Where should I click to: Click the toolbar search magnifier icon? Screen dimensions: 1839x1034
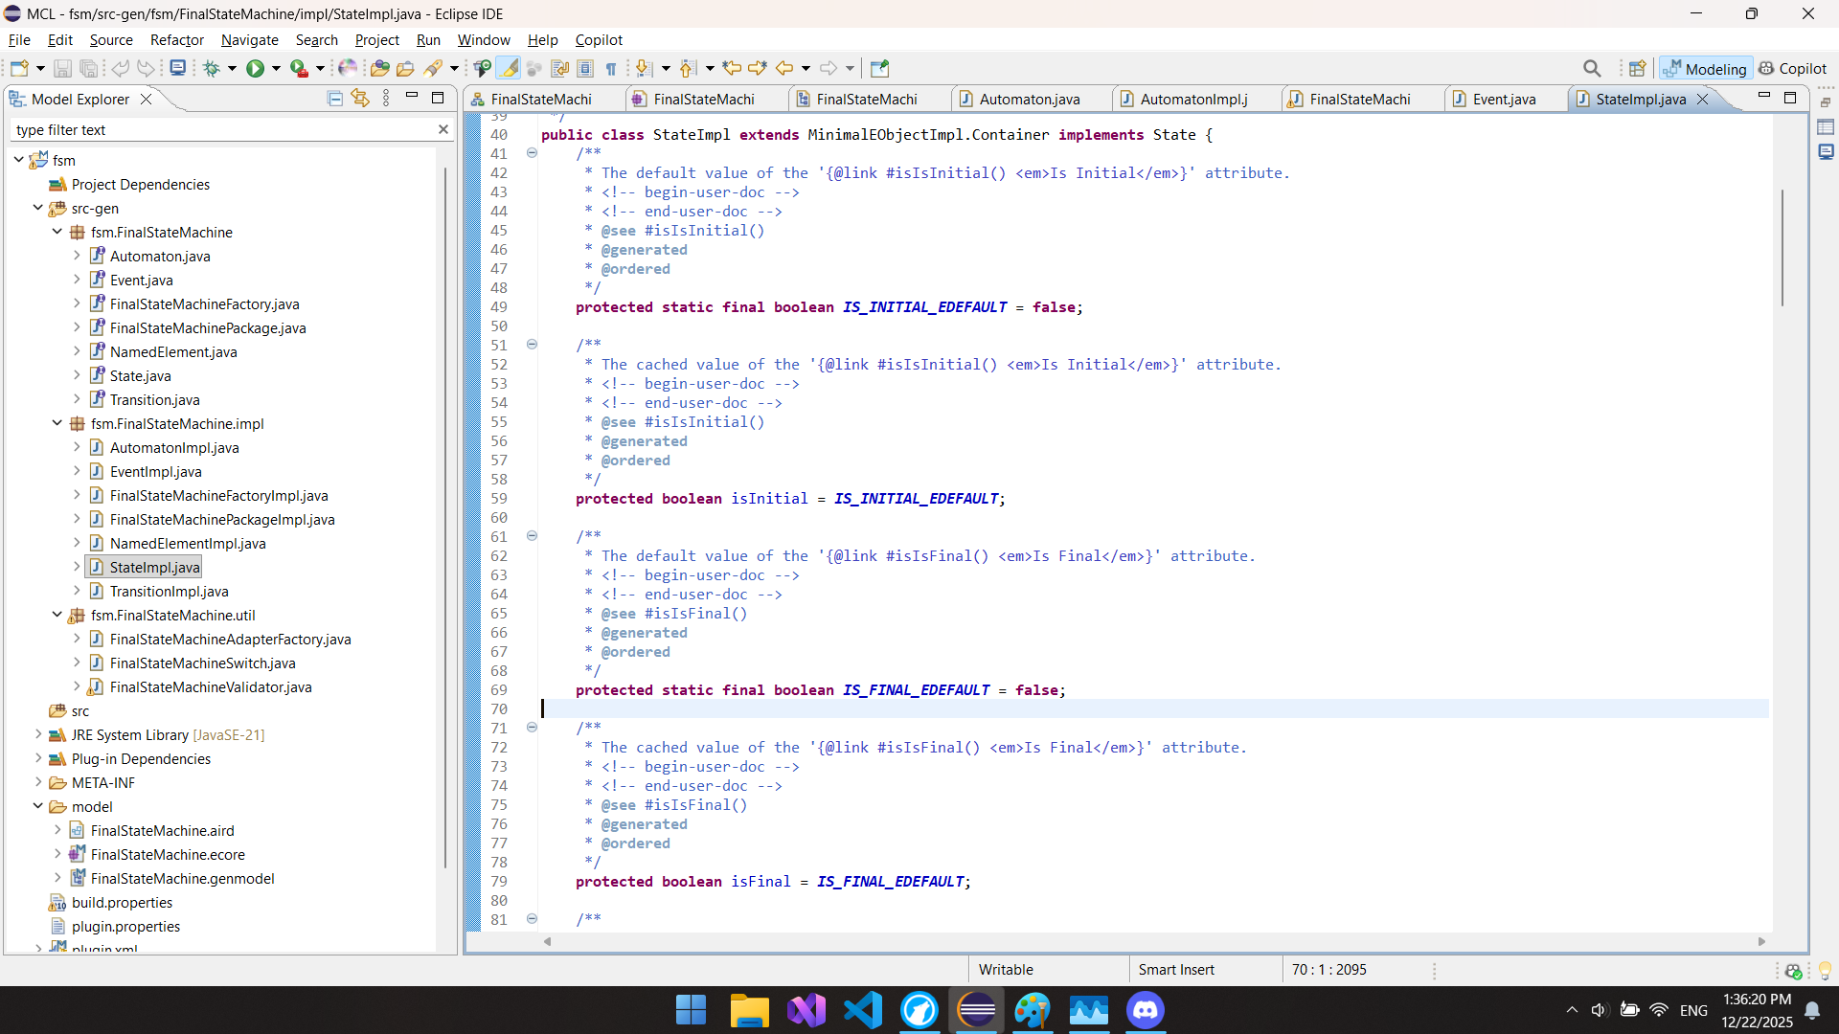pos(1592,68)
